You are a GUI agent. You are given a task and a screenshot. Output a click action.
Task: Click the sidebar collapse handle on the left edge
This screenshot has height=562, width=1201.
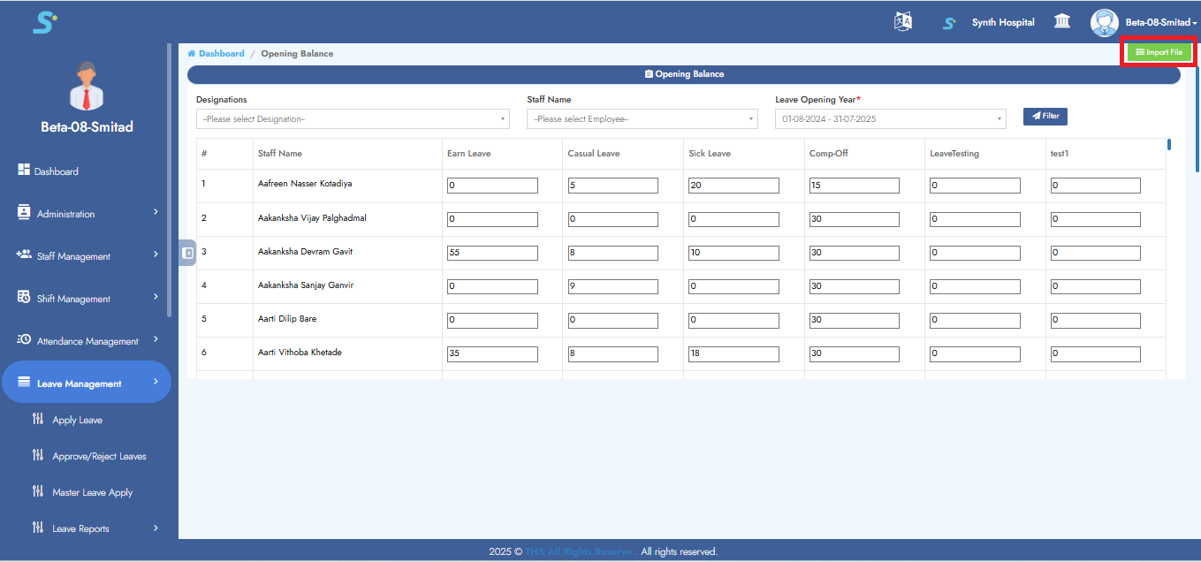186,252
